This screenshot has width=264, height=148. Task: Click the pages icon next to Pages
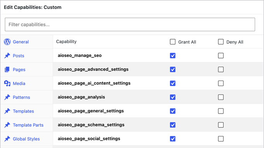click(7, 69)
